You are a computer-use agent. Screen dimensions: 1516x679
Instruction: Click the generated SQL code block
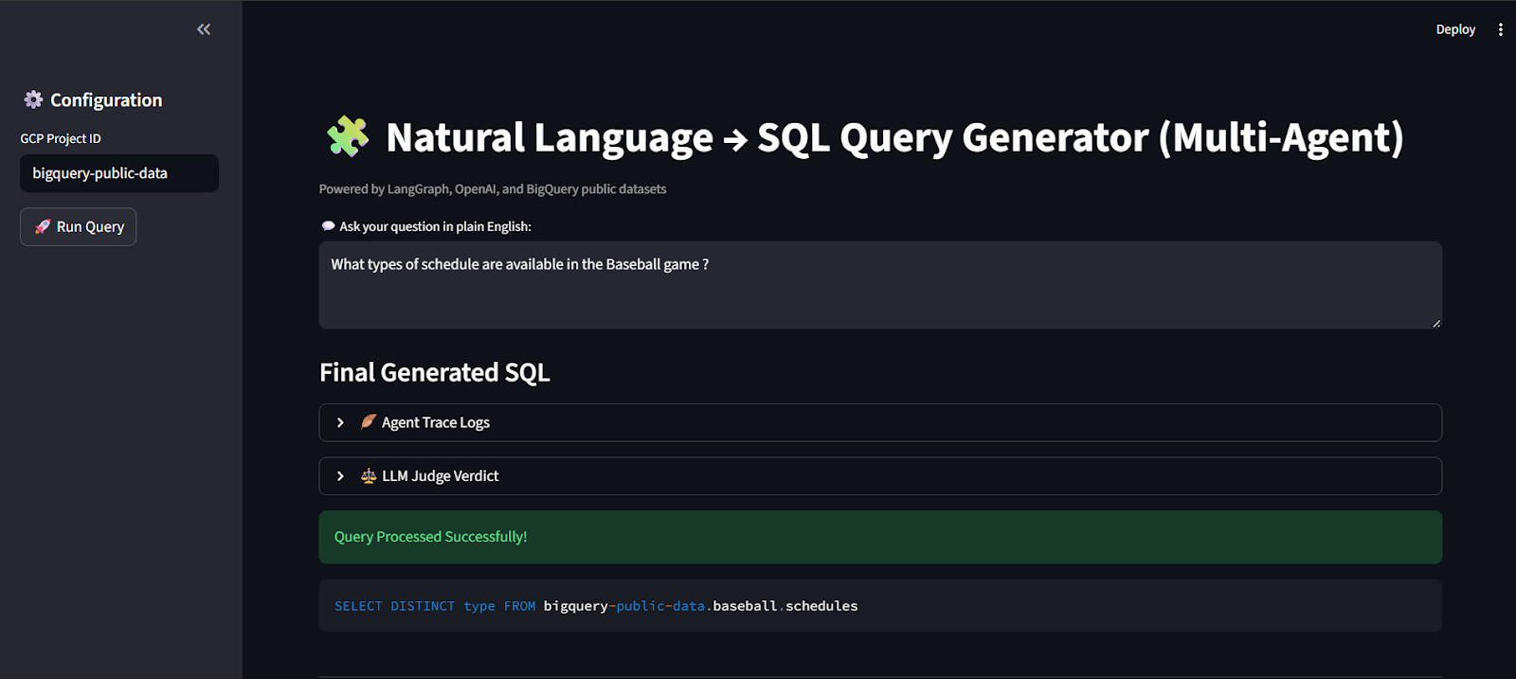coord(879,606)
